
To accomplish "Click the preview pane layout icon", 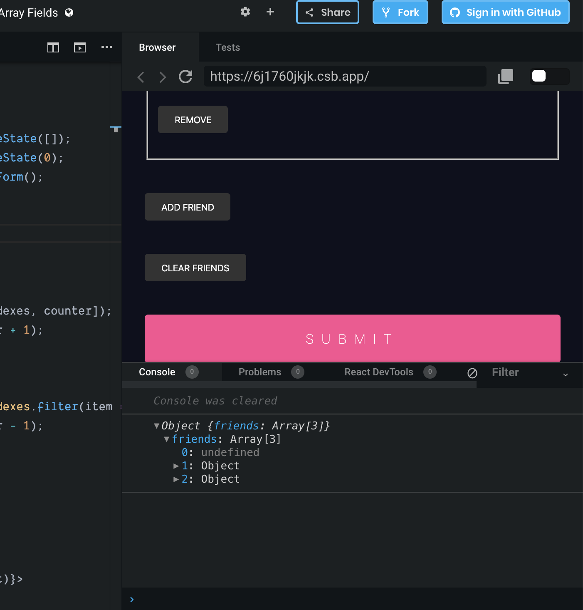I will click(x=80, y=47).
